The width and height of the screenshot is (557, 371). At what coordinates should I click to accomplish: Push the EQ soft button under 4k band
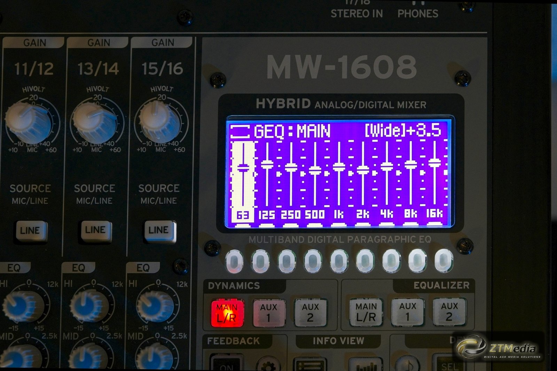(391, 260)
